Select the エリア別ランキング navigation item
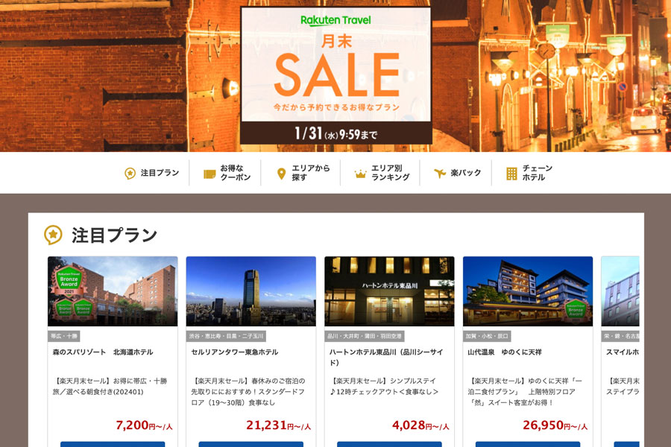 point(382,173)
